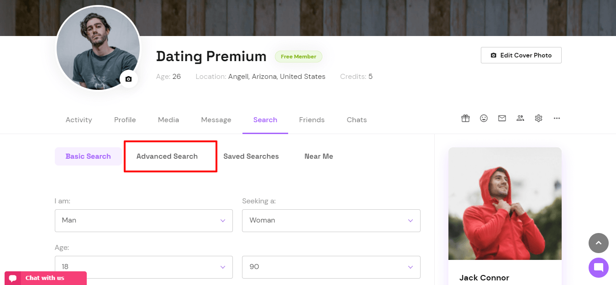
Task: Open the gift icon in profile toolbar
Action: click(x=465, y=118)
